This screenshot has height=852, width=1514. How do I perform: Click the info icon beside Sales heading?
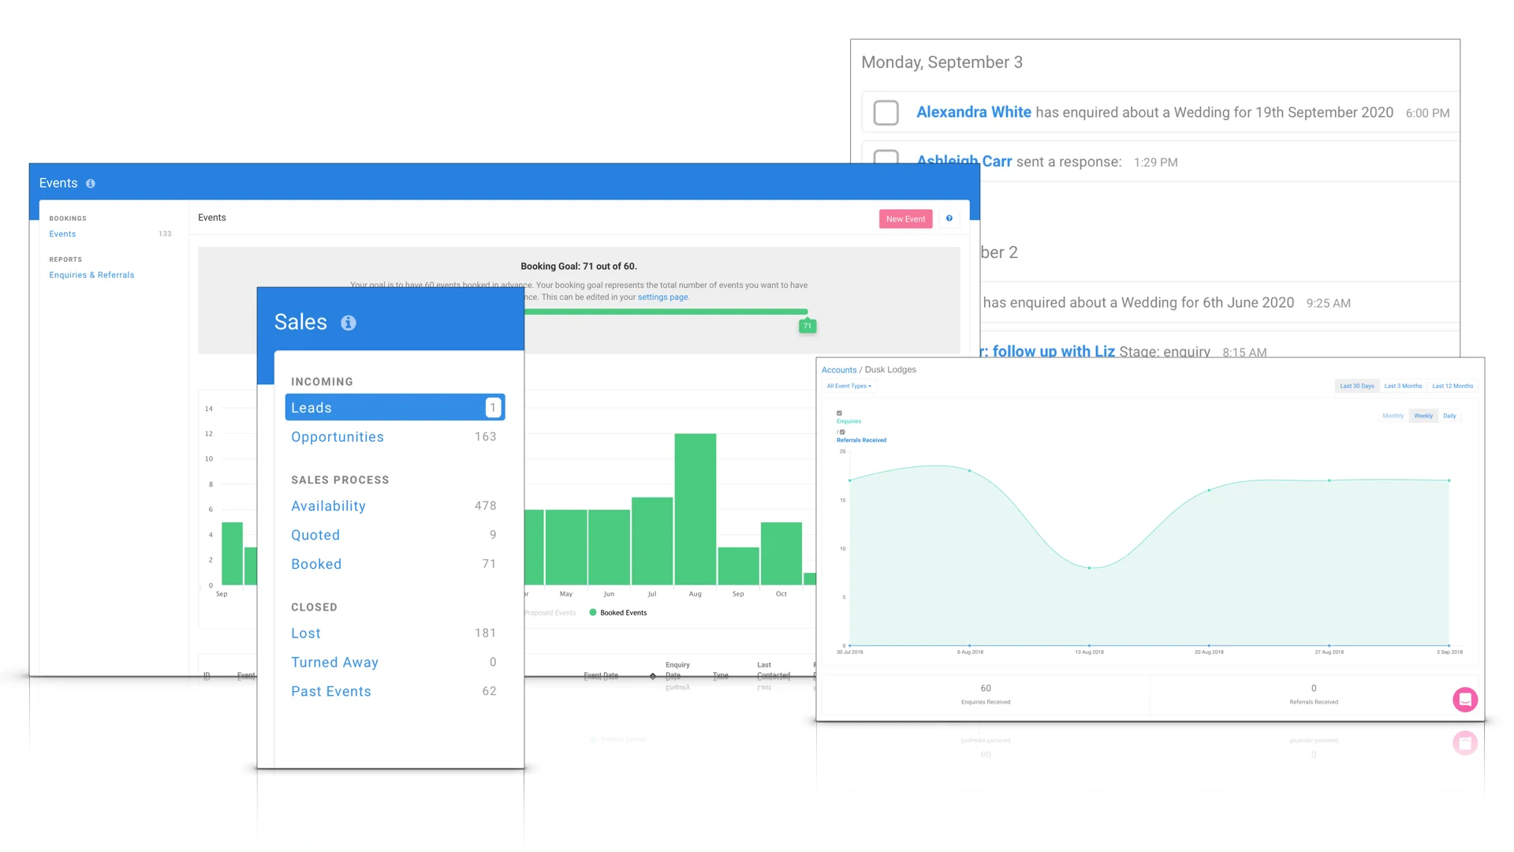point(349,323)
